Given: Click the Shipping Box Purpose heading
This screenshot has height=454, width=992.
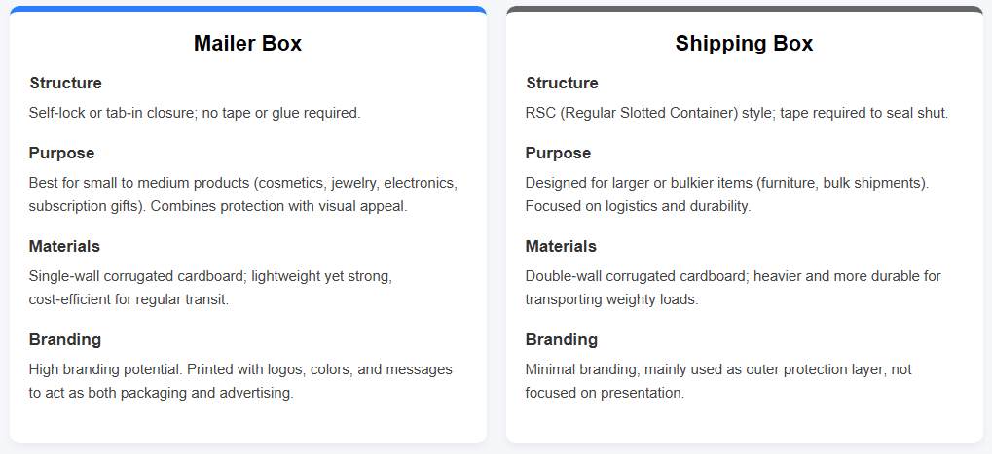Looking at the screenshot, I should point(558,154).
